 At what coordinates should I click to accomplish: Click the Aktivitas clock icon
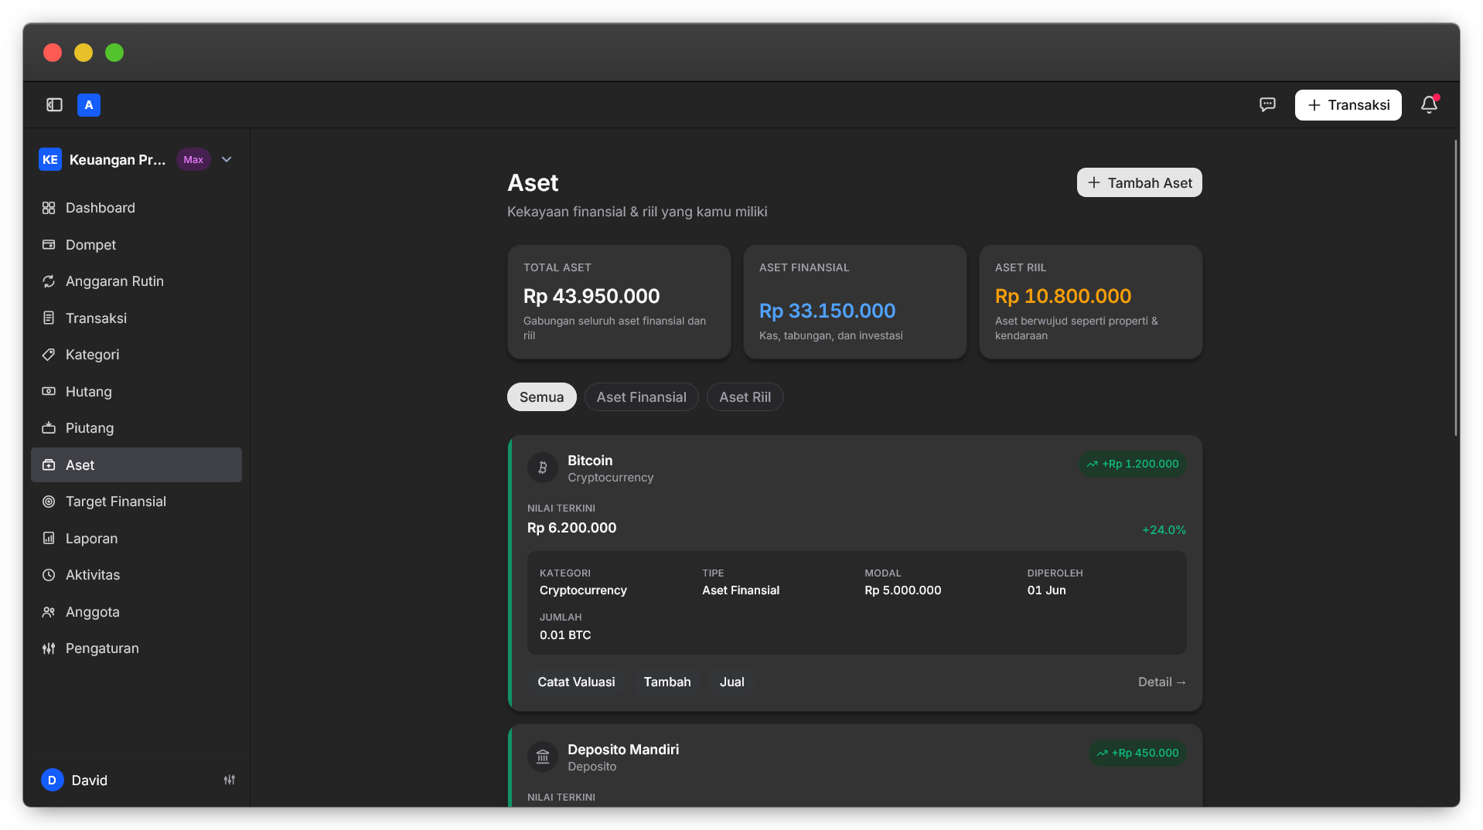(49, 575)
